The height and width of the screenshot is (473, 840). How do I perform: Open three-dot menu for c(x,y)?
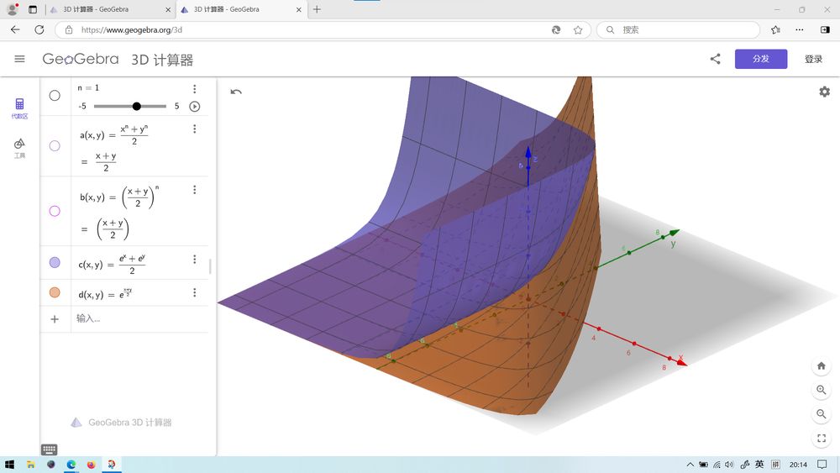coord(194,260)
